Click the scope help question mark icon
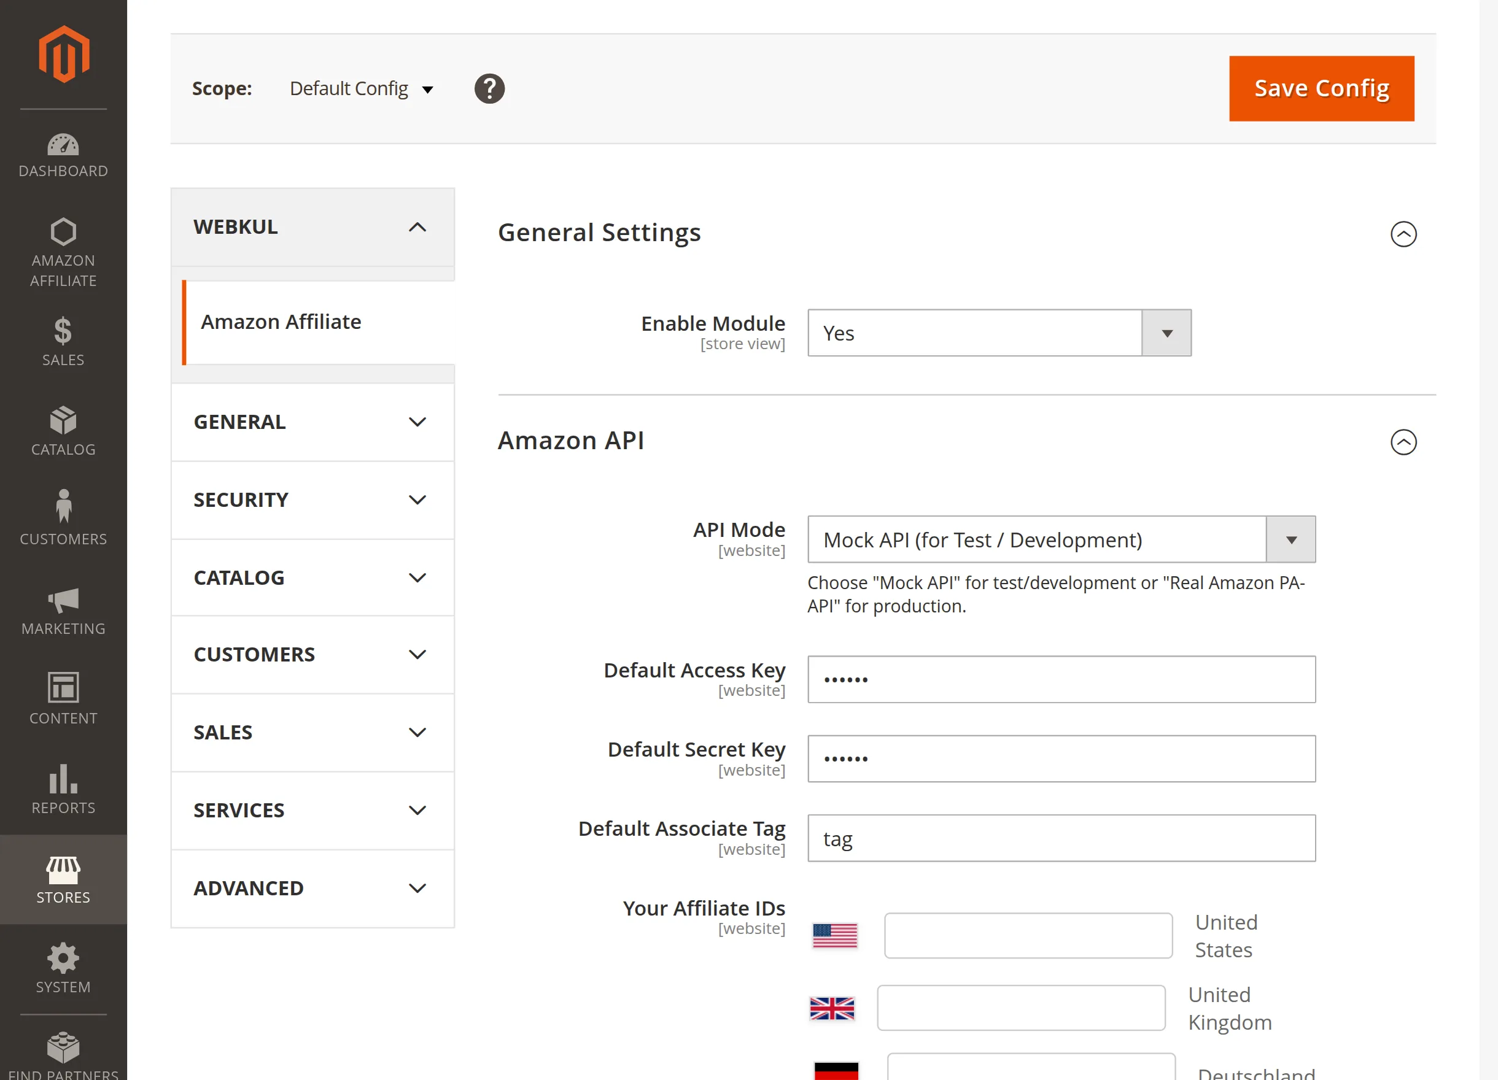The image size is (1498, 1080). point(489,88)
